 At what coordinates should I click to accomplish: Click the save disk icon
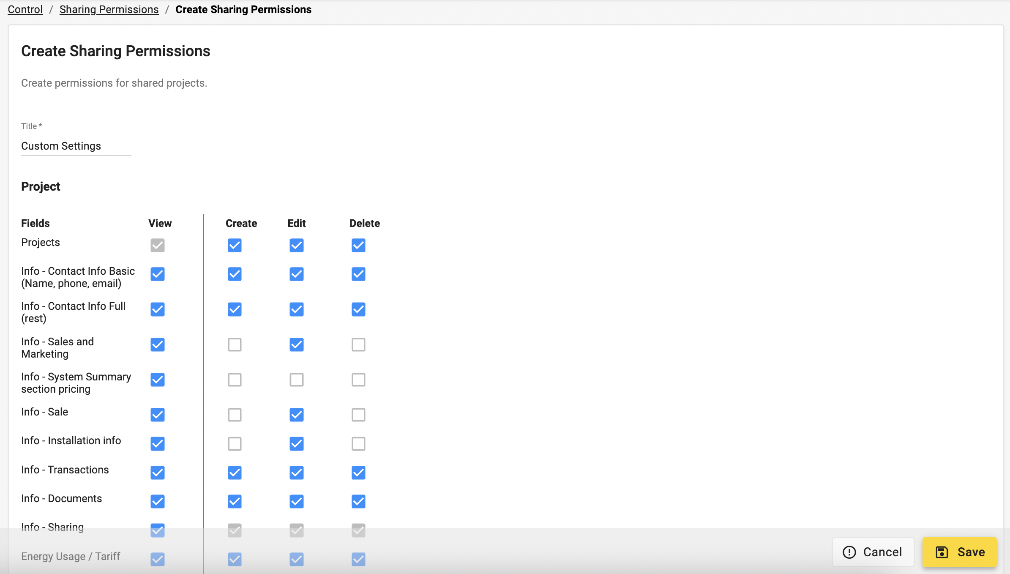942,552
